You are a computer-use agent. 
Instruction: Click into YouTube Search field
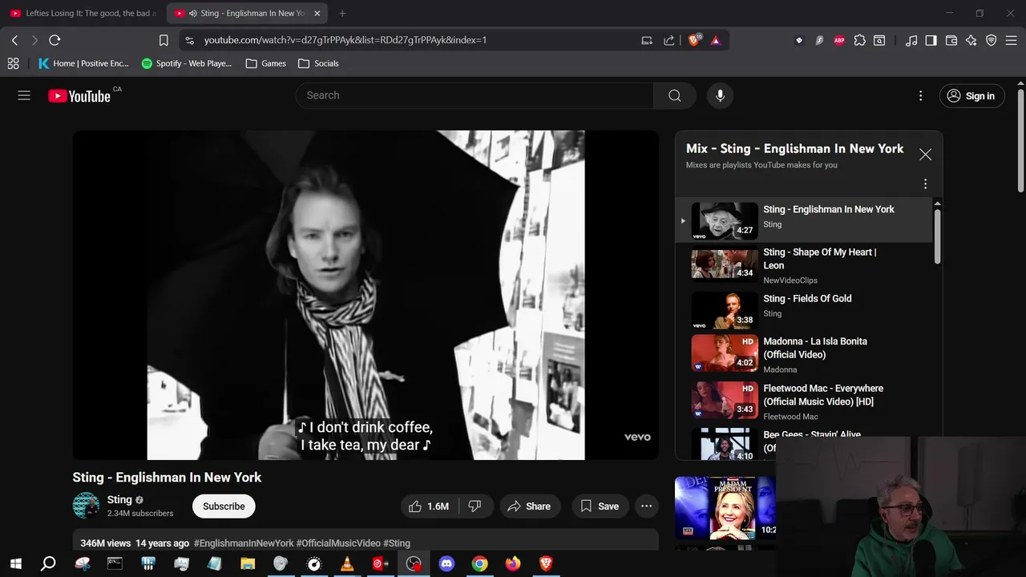click(475, 95)
